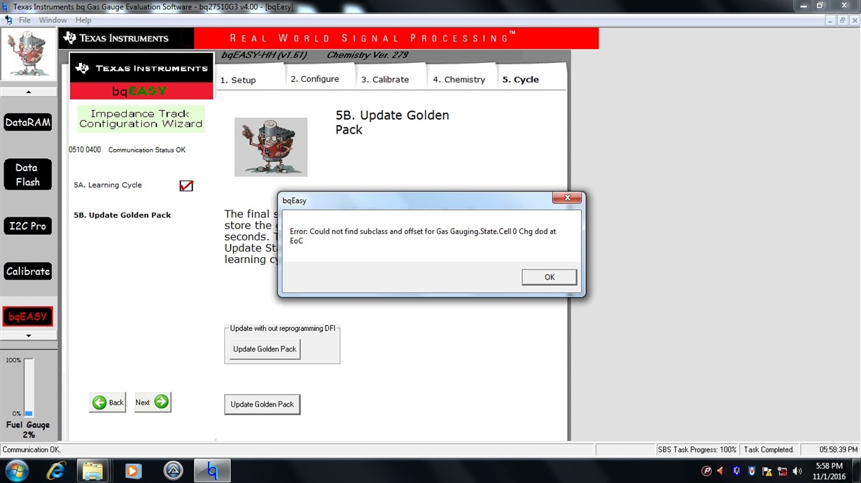Open Windows Explorer from taskbar
Viewport: 861px width, 483px height.
(x=92, y=471)
